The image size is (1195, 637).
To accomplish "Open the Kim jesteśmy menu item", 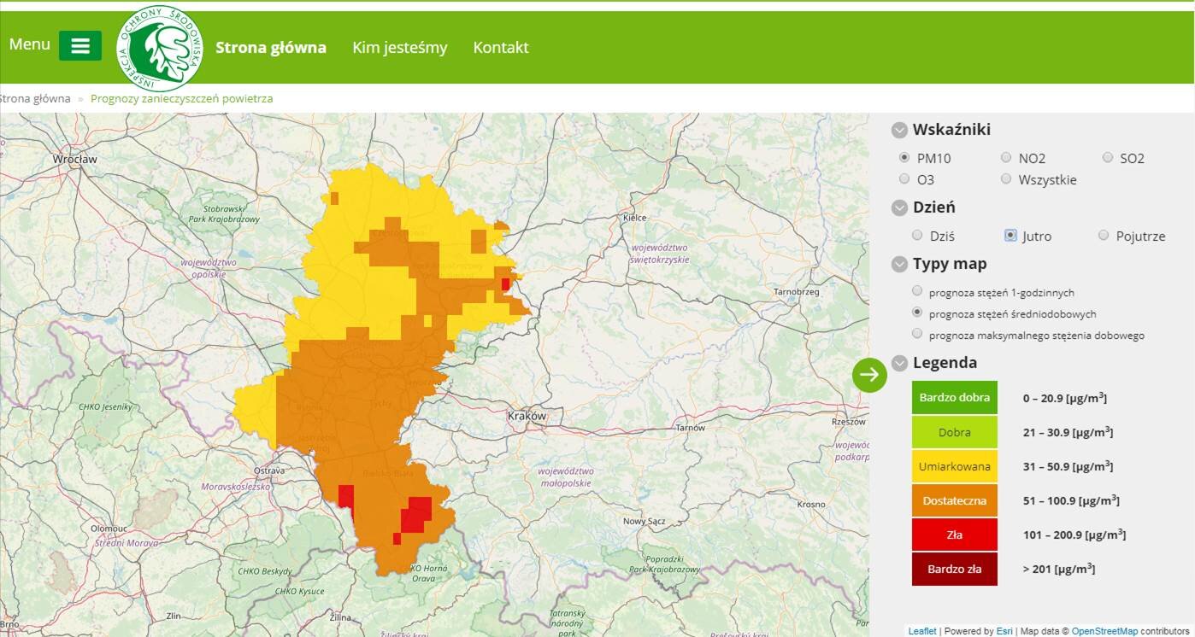I will click(400, 48).
